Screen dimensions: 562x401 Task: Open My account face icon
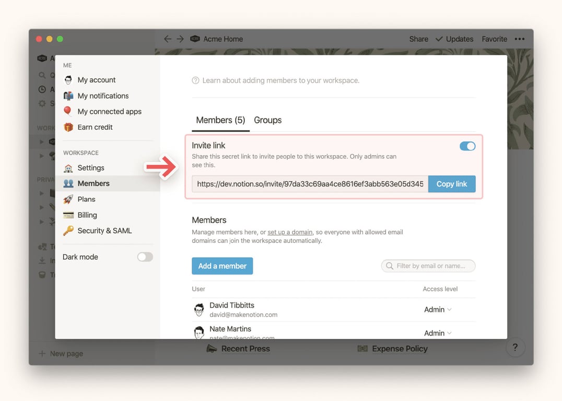pyautogui.click(x=68, y=80)
